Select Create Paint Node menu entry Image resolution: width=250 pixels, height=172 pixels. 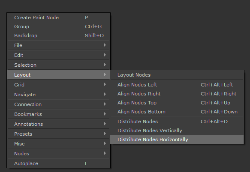(x=58, y=18)
